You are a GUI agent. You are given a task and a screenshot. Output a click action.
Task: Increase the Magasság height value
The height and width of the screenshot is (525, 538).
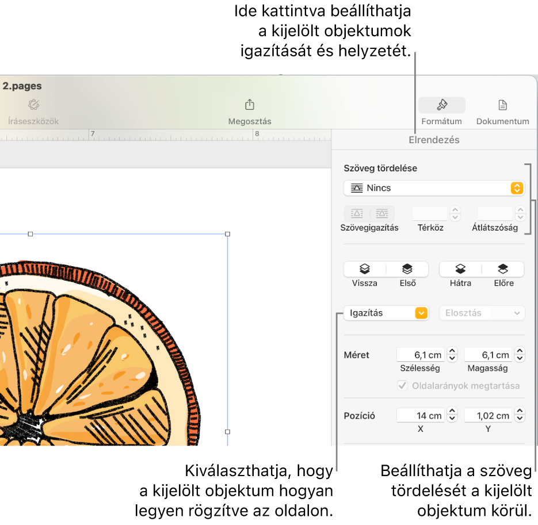(x=520, y=351)
